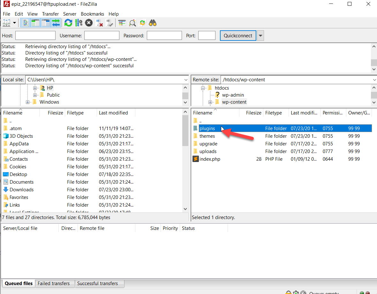
Task: Open the Quickconnect history dropdown
Action: click(x=260, y=35)
